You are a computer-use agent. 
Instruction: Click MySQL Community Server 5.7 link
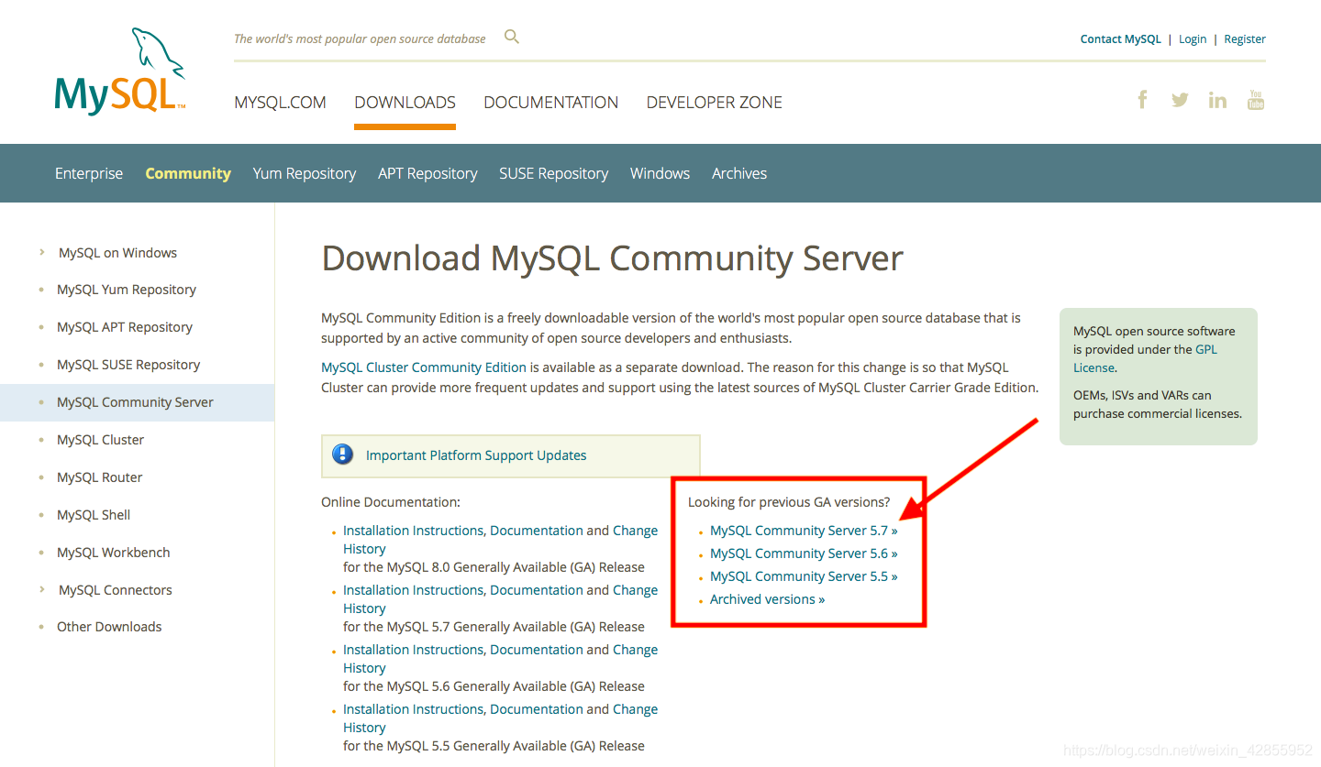[804, 531]
